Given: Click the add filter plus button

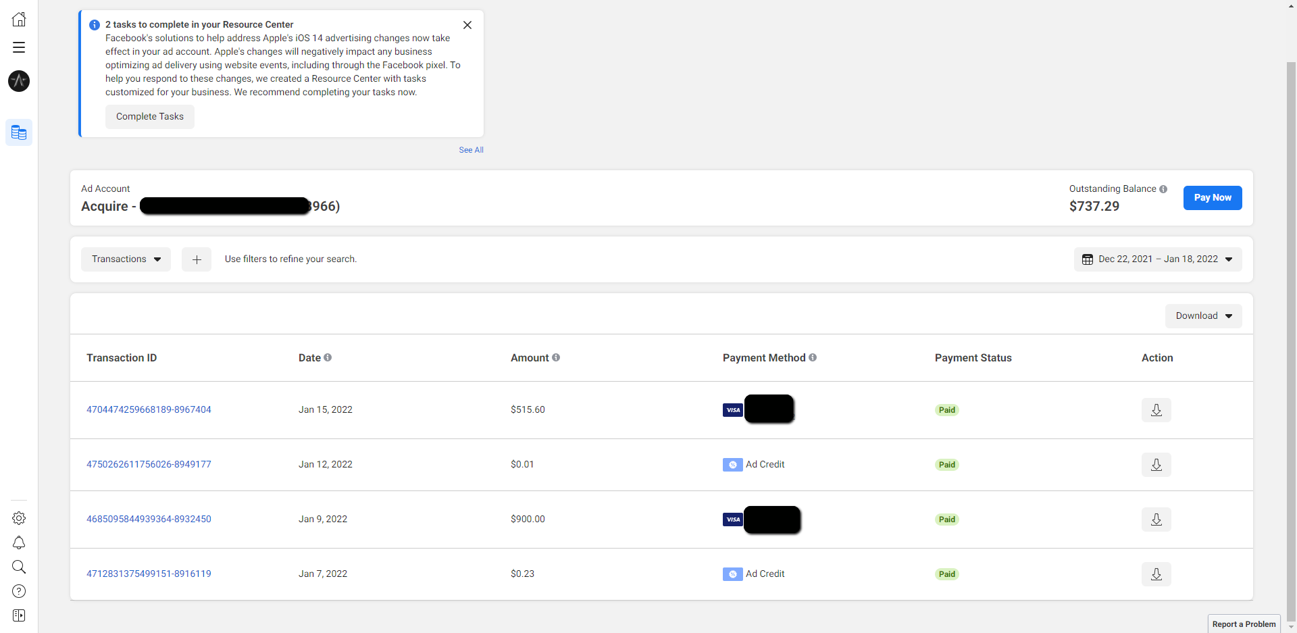Looking at the screenshot, I should point(197,259).
